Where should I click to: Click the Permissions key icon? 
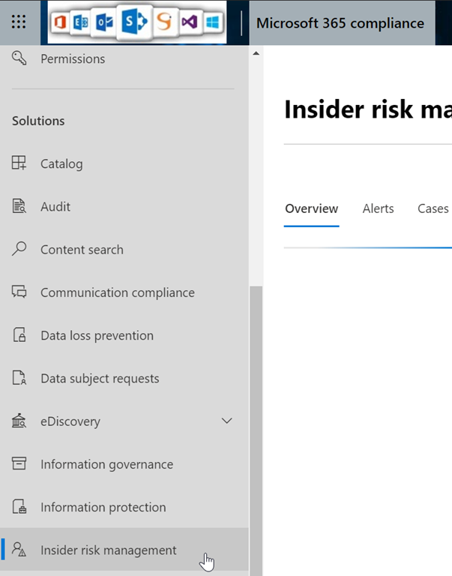(x=19, y=58)
